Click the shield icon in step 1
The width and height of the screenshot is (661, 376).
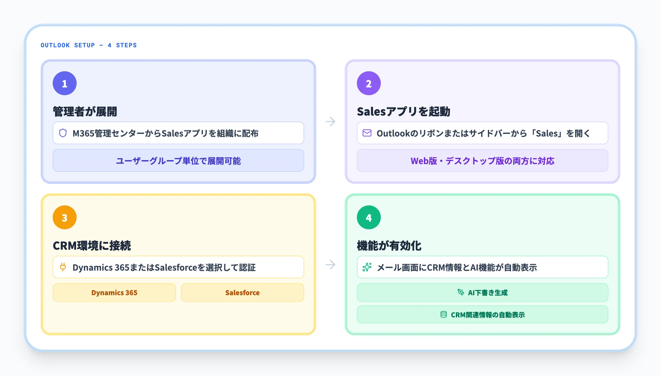[x=63, y=134]
